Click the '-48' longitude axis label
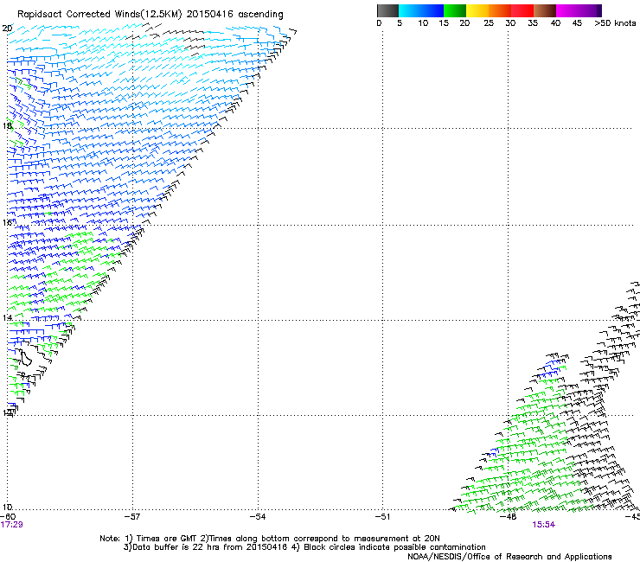The height and width of the screenshot is (562, 640). (509, 517)
